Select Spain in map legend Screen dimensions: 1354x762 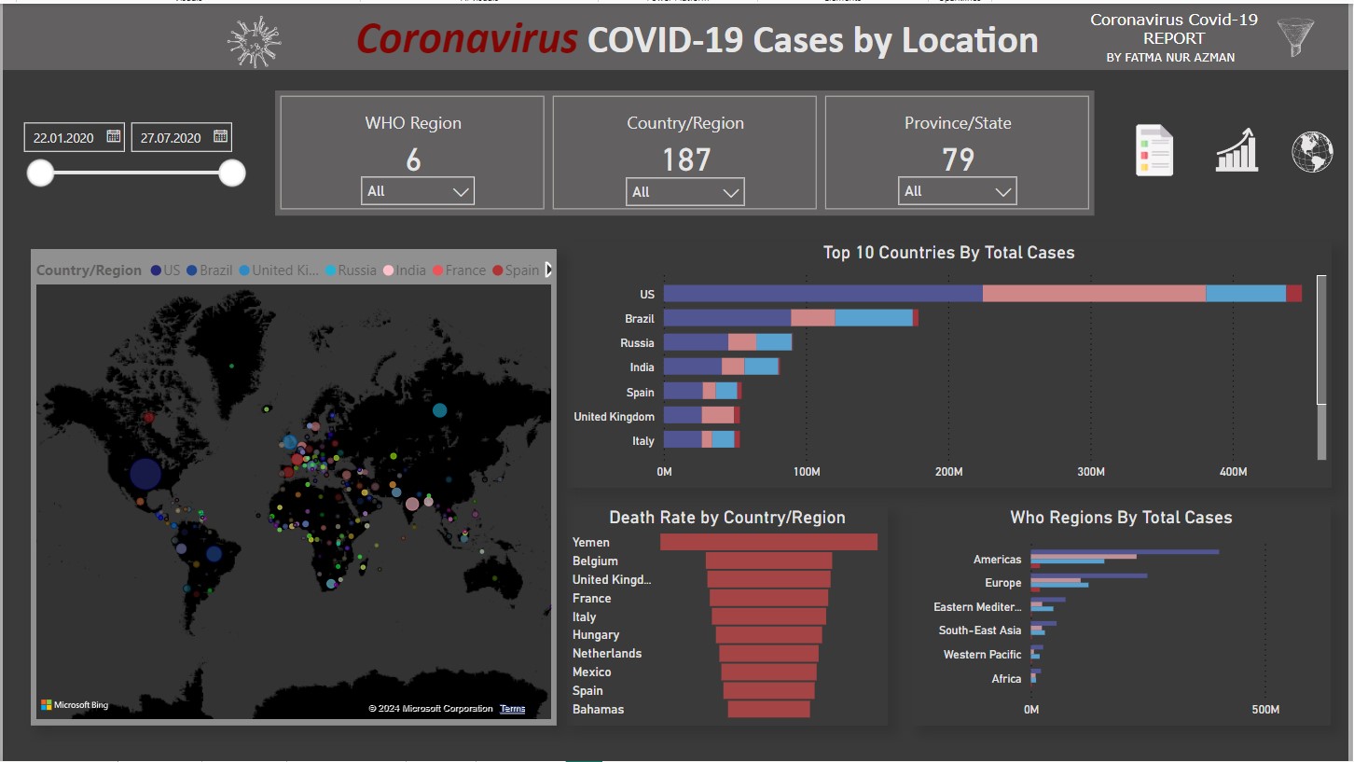click(x=516, y=270)
